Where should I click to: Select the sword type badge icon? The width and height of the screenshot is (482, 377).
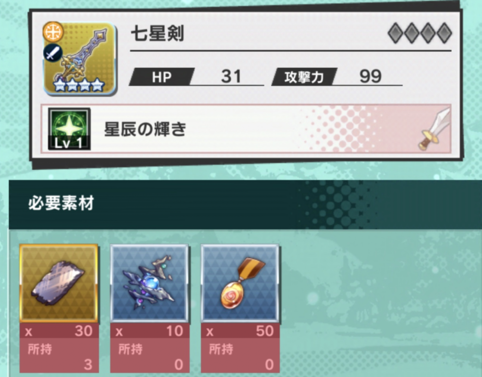(x=53, y=53)
